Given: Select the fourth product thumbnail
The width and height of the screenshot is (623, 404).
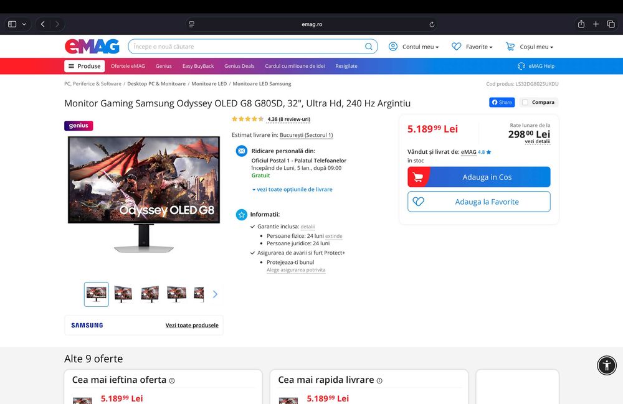Looking at the screenshot, I should coord(176,294).
